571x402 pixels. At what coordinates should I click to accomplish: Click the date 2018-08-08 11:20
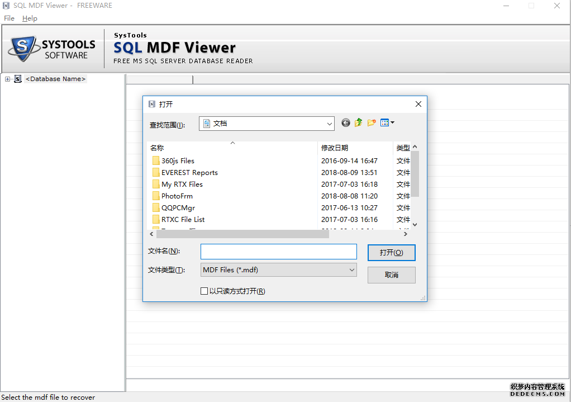pyautogui.click(x=349, y=196)
